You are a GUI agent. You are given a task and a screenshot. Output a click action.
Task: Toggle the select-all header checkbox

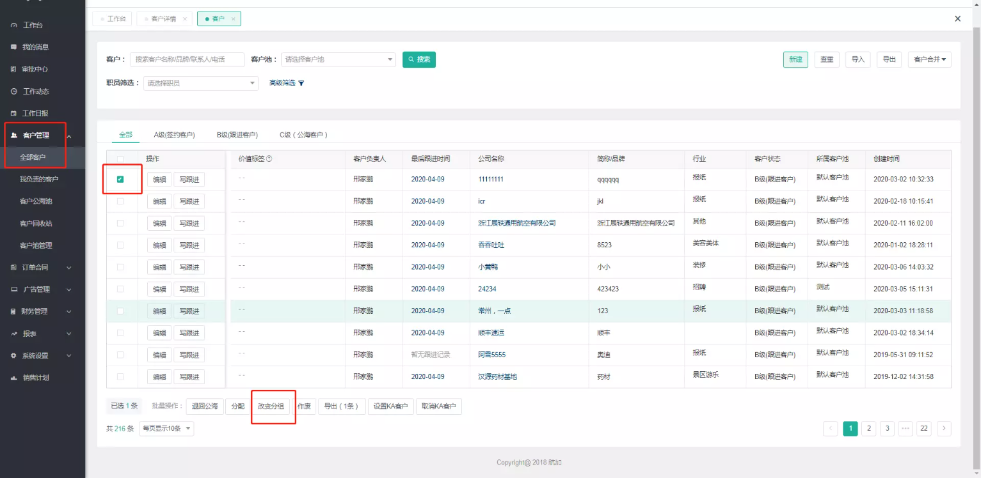coord(120,158)
